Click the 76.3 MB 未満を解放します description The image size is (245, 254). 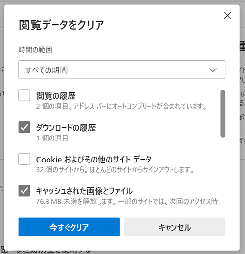(x=127, y=201)
